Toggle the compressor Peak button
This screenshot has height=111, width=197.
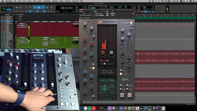(131, 28)
